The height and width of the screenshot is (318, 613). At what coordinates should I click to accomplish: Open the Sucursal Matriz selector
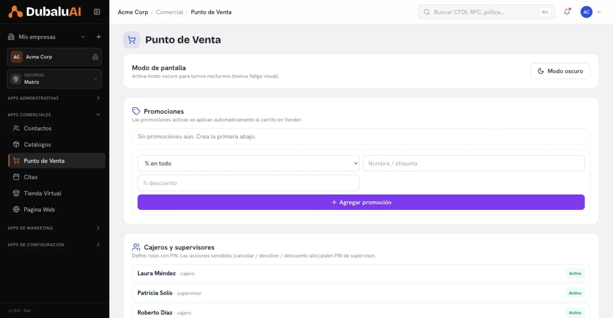click(x=54, y=79)
